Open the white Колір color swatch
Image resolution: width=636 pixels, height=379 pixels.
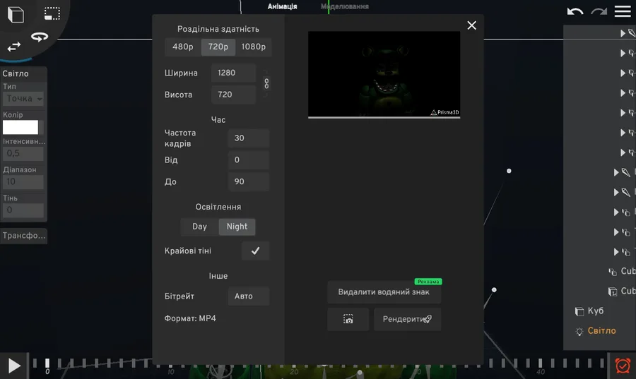(20, 127)
